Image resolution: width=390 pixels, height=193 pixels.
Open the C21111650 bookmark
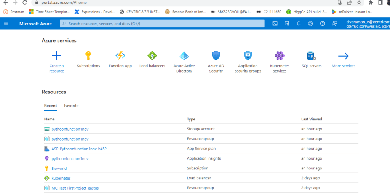coord(269,12)
